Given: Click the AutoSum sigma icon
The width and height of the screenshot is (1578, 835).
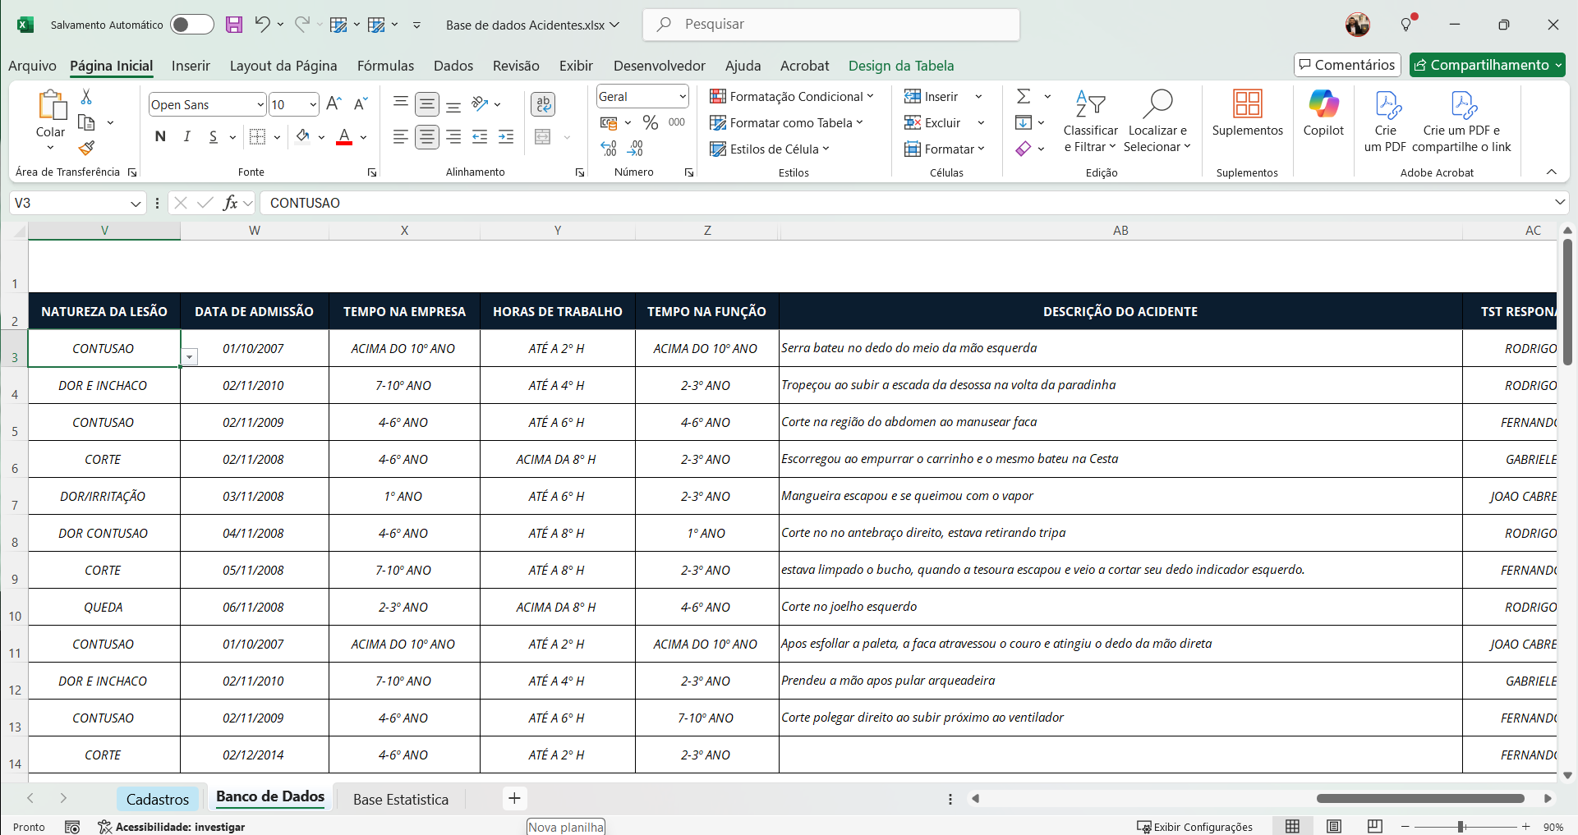Looking at the screenshot, I should pos(1024,97).
